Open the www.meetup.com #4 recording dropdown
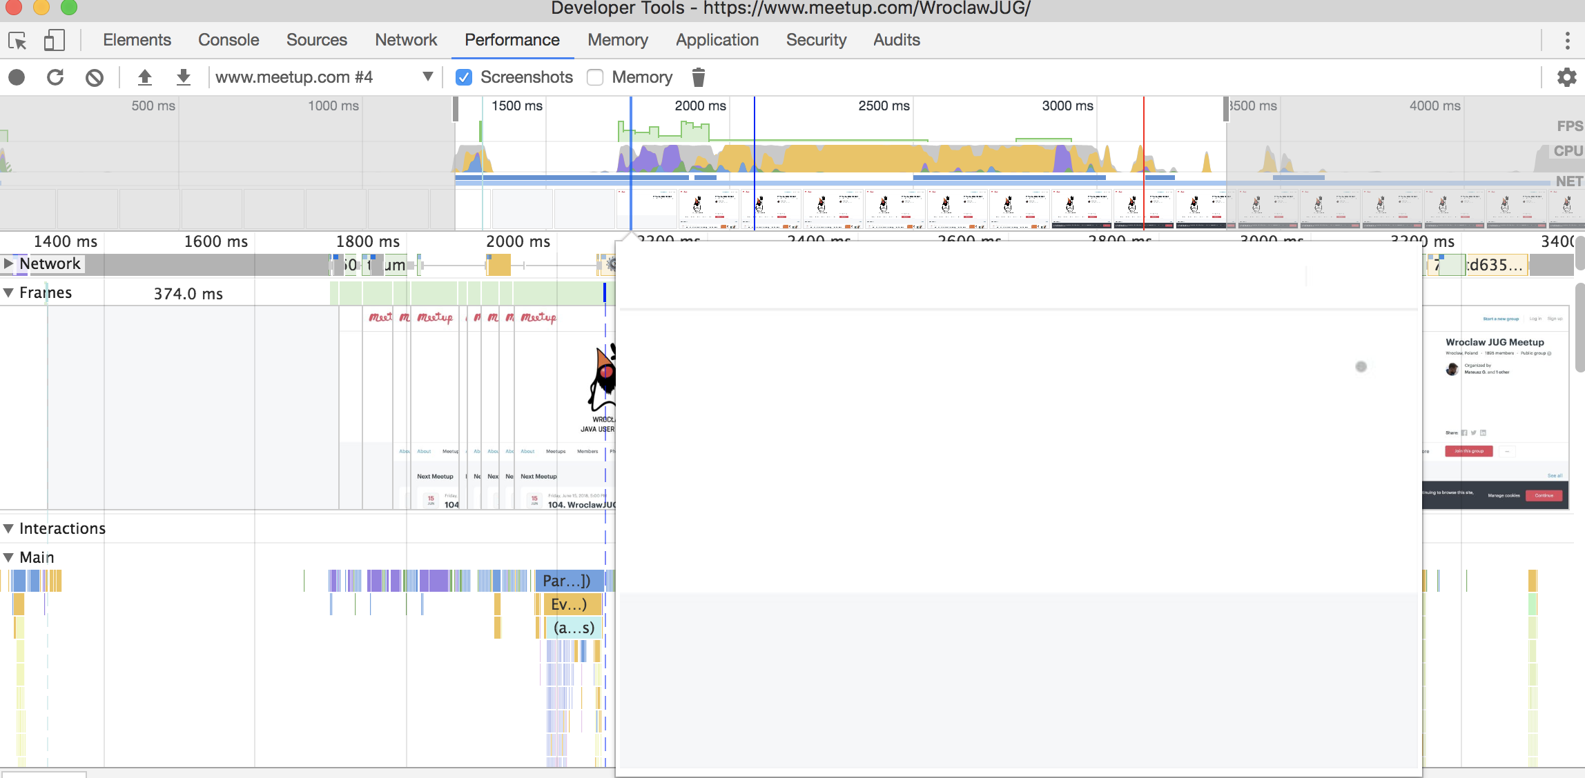Image resolution: width=1585 pixels, height=778 pixels. click(427, 77)
